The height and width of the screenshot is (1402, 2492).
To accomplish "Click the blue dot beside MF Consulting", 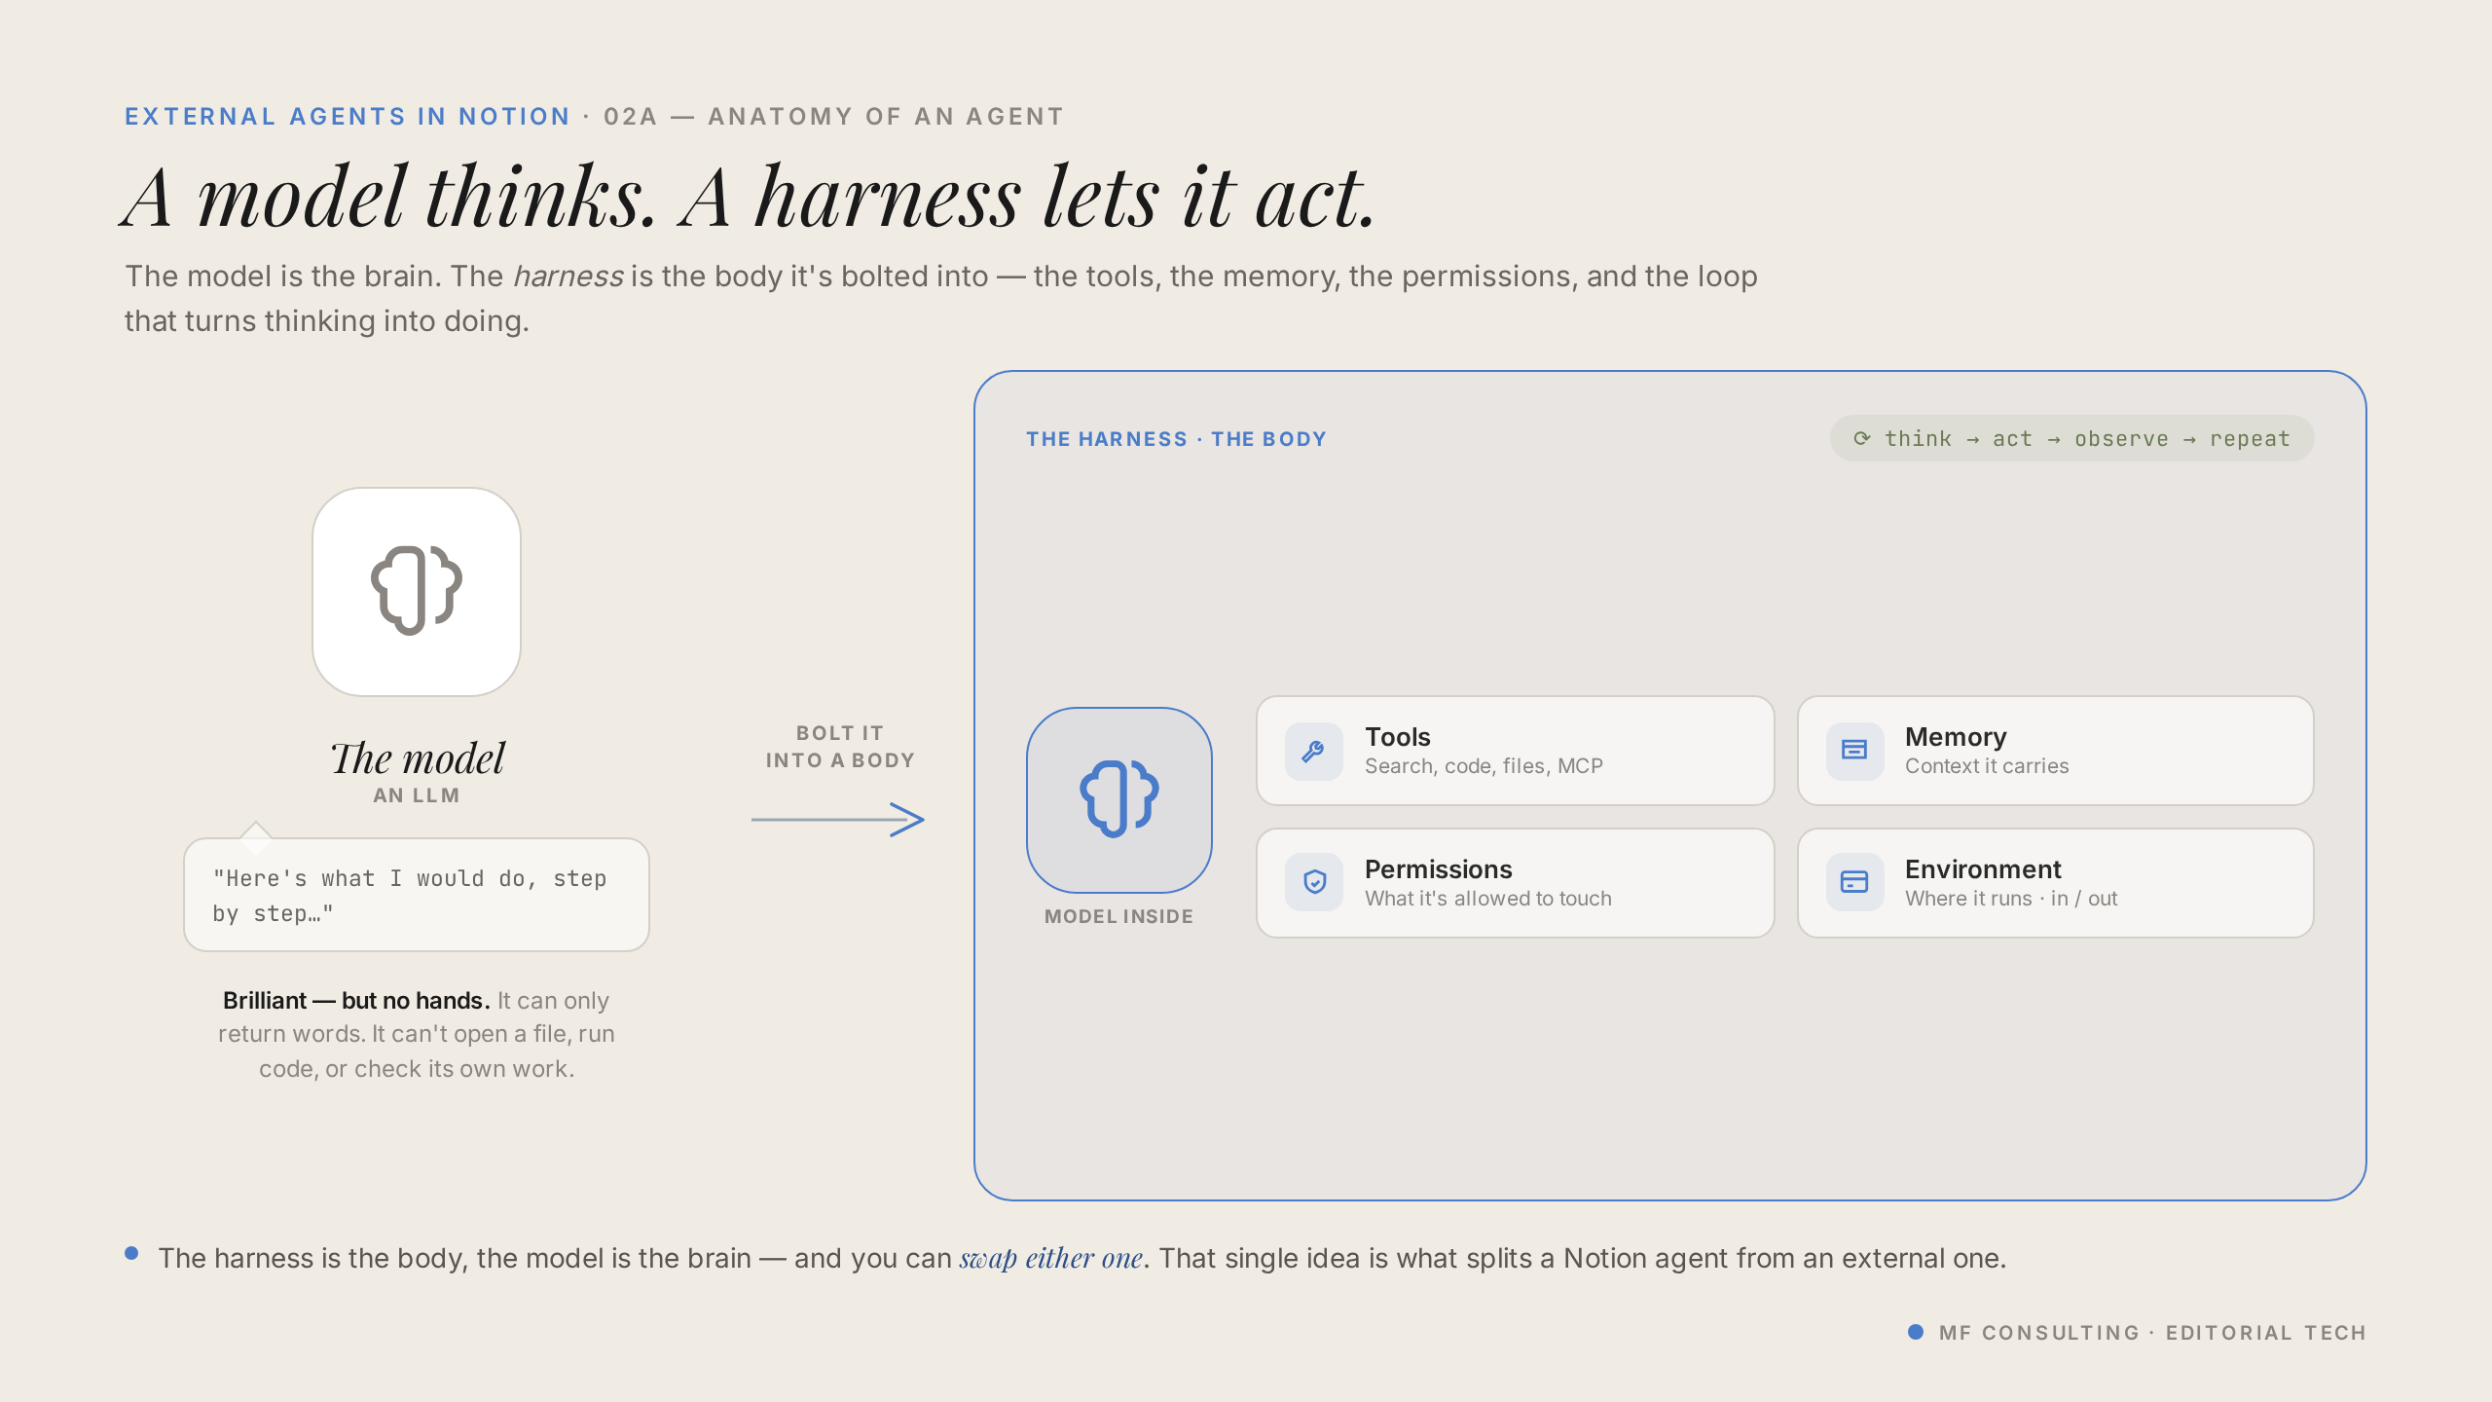I will 1916,1332.
